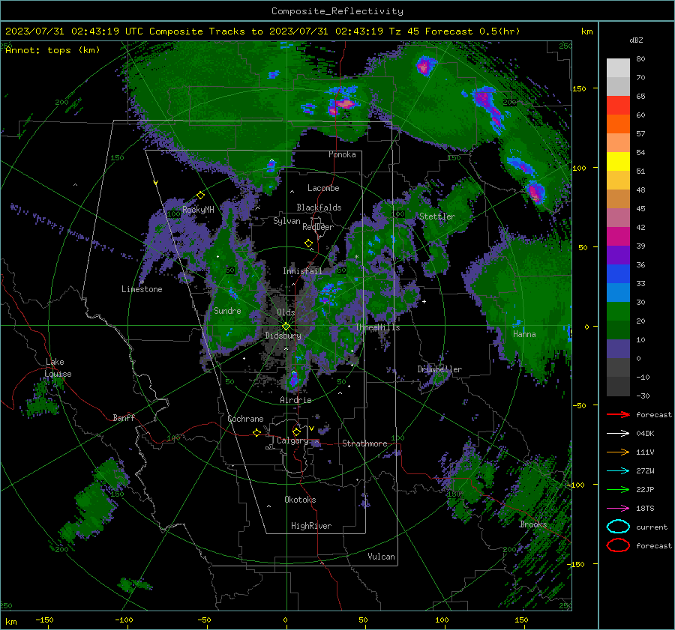Viewport: 675px width, 630px height.
Task: Click the Sylvan label
Action: pyautogui.click(x=286, y=221)
